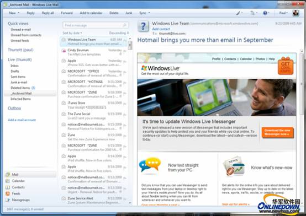Click Photos link in email header
Screen dimensions: 306x216
[x=260, y=59]
